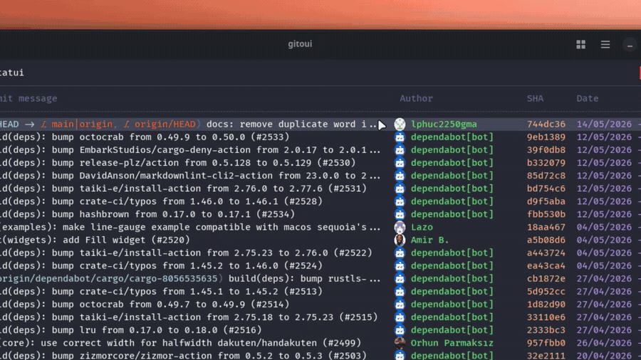The image size is (641, 360).
Task: Click dependabot avatar on commit 85d72c8 row
Action: pyautogui.click(x=400, y=176)
